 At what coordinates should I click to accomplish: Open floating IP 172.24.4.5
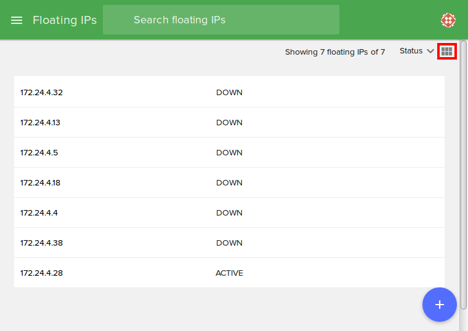pyautogui.click(x=39, y=153)
